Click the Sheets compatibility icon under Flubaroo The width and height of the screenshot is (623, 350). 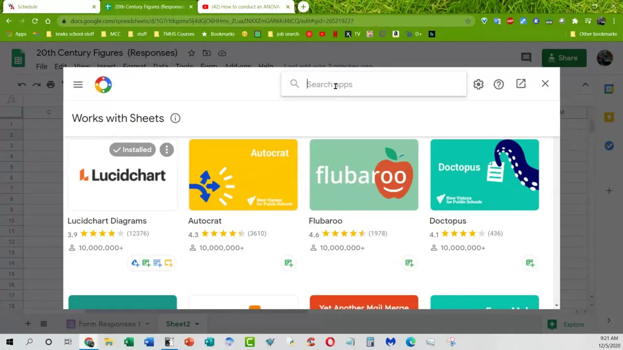pyautogui.click(x=409, y=263)
